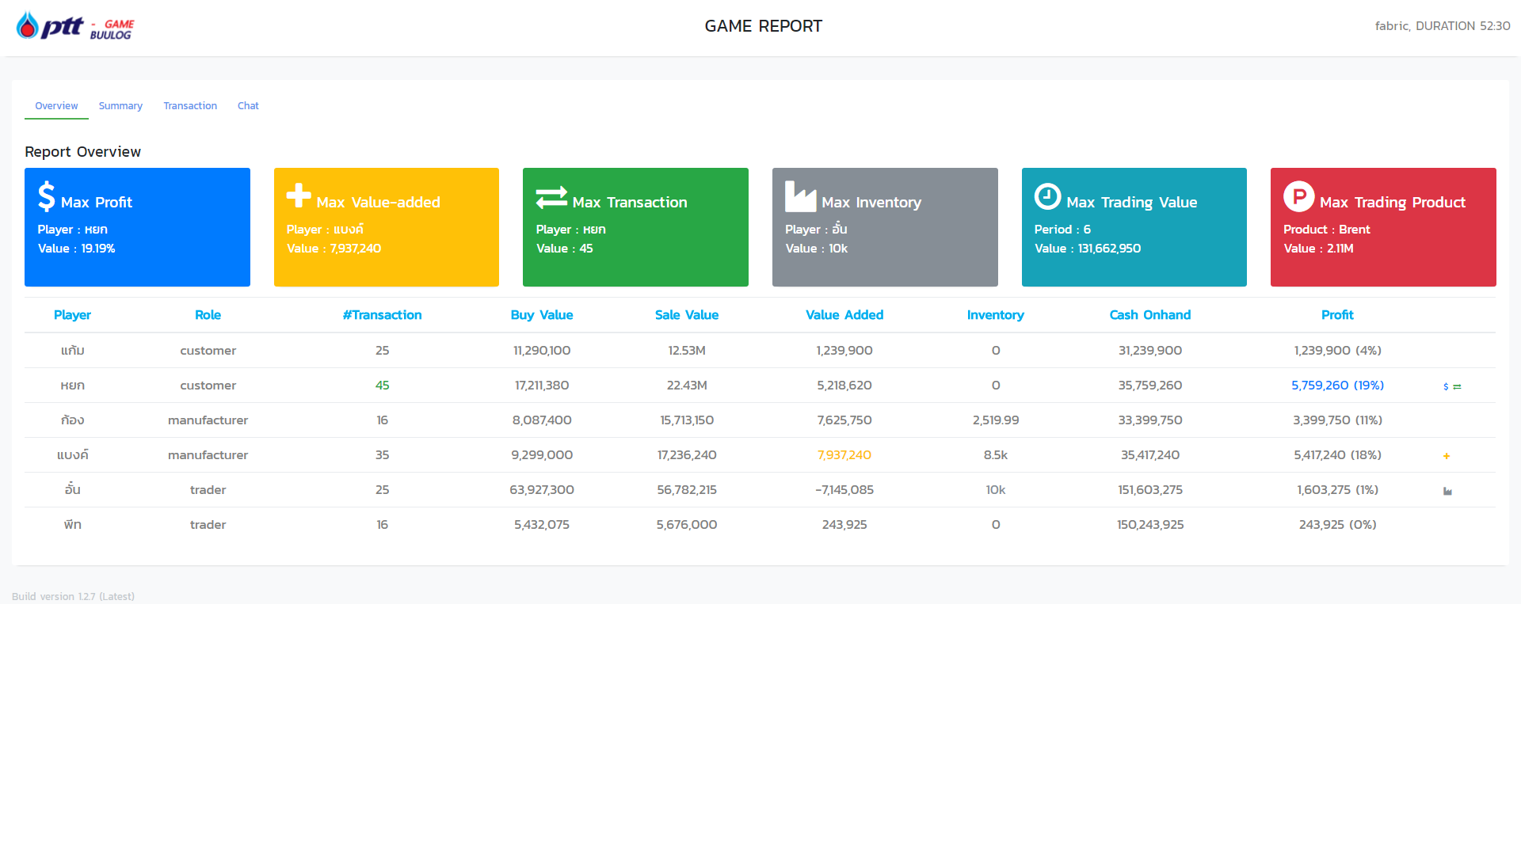Viewport: 1521px width, 855px height.
Task: Select the blue Max Profit card title
Action: pos(97,203)
